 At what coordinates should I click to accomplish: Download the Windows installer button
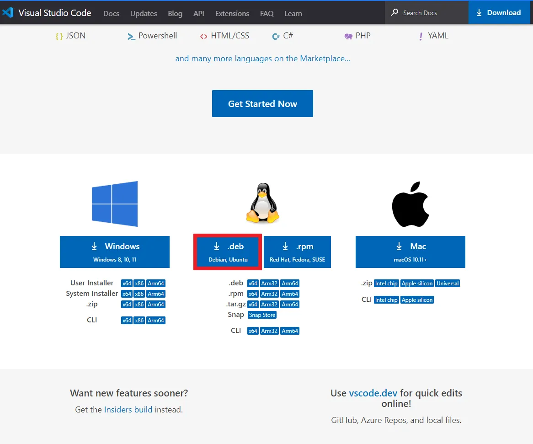(x=115, y=252)
